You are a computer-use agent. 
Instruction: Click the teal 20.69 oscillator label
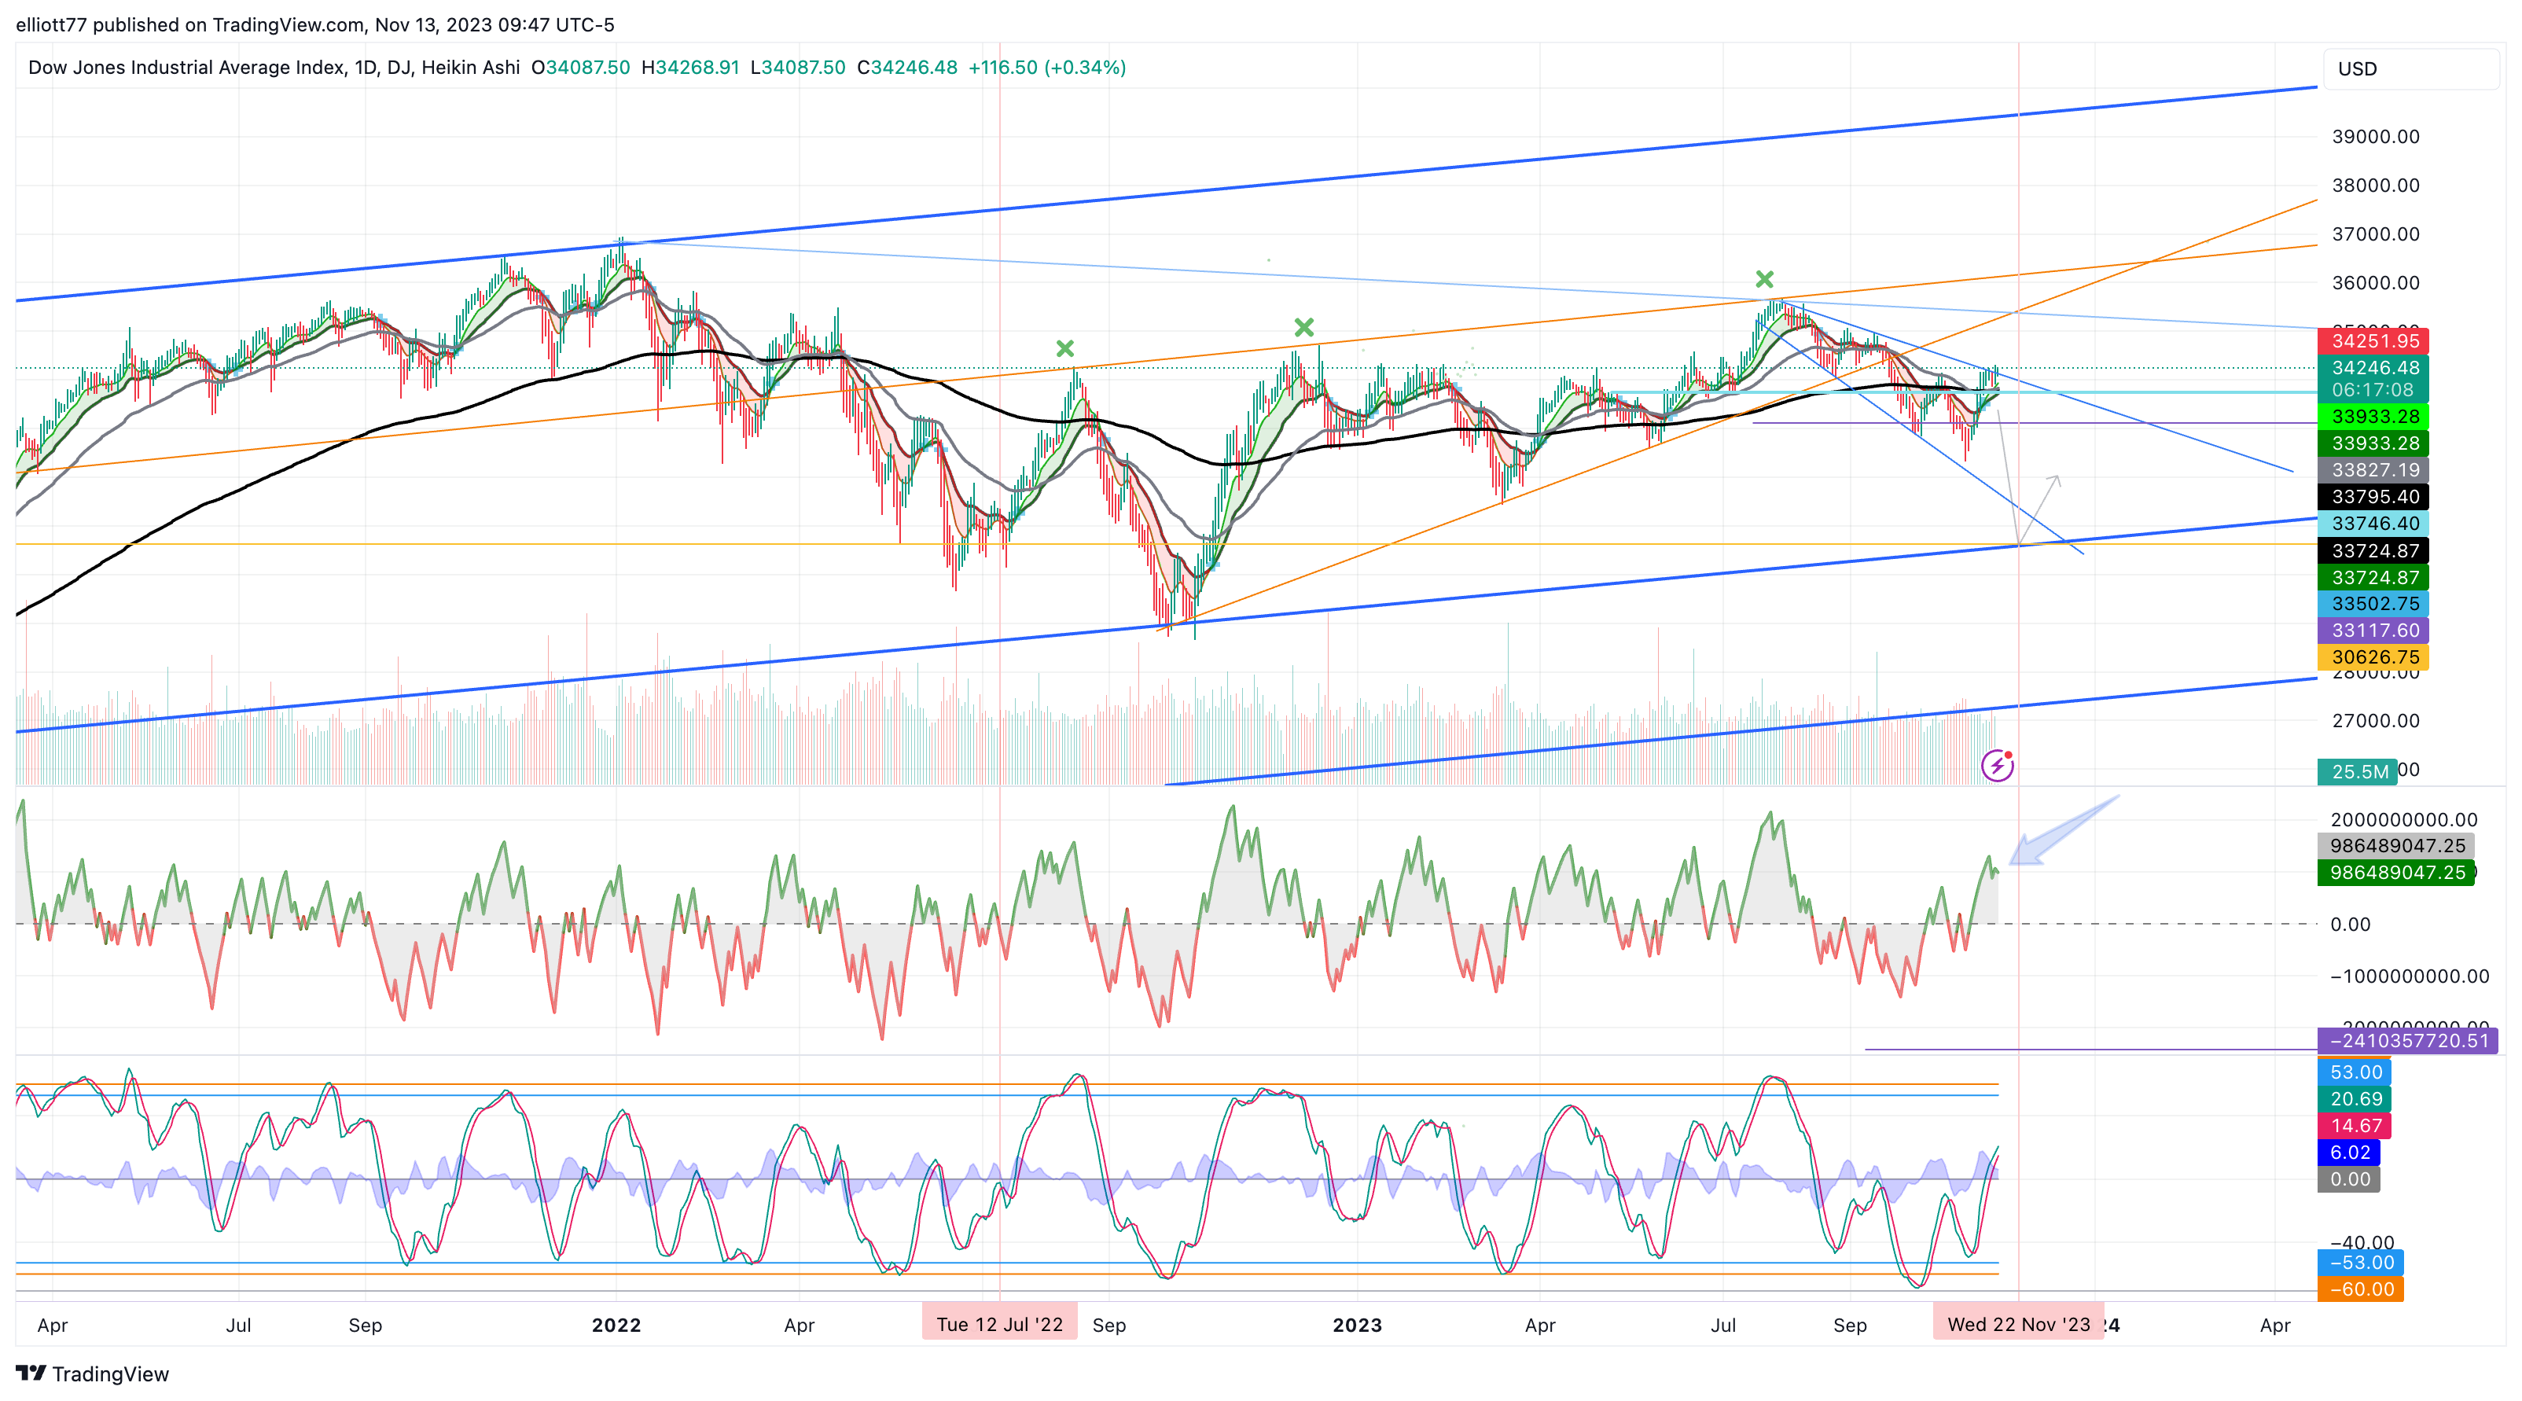pyautogui.click(x=2354, y=1099)
